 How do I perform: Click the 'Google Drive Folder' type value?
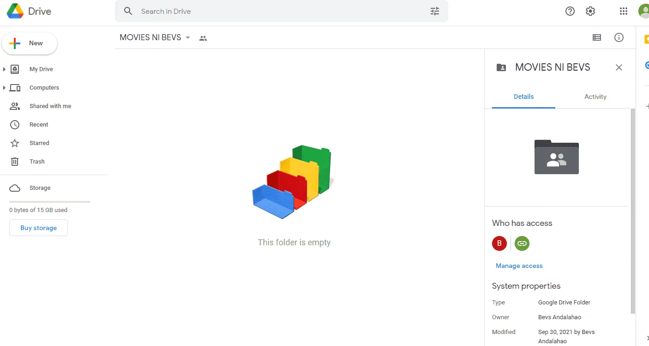564,303
